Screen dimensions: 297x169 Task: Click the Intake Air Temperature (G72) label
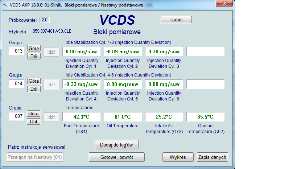click(x=164, y=129)
